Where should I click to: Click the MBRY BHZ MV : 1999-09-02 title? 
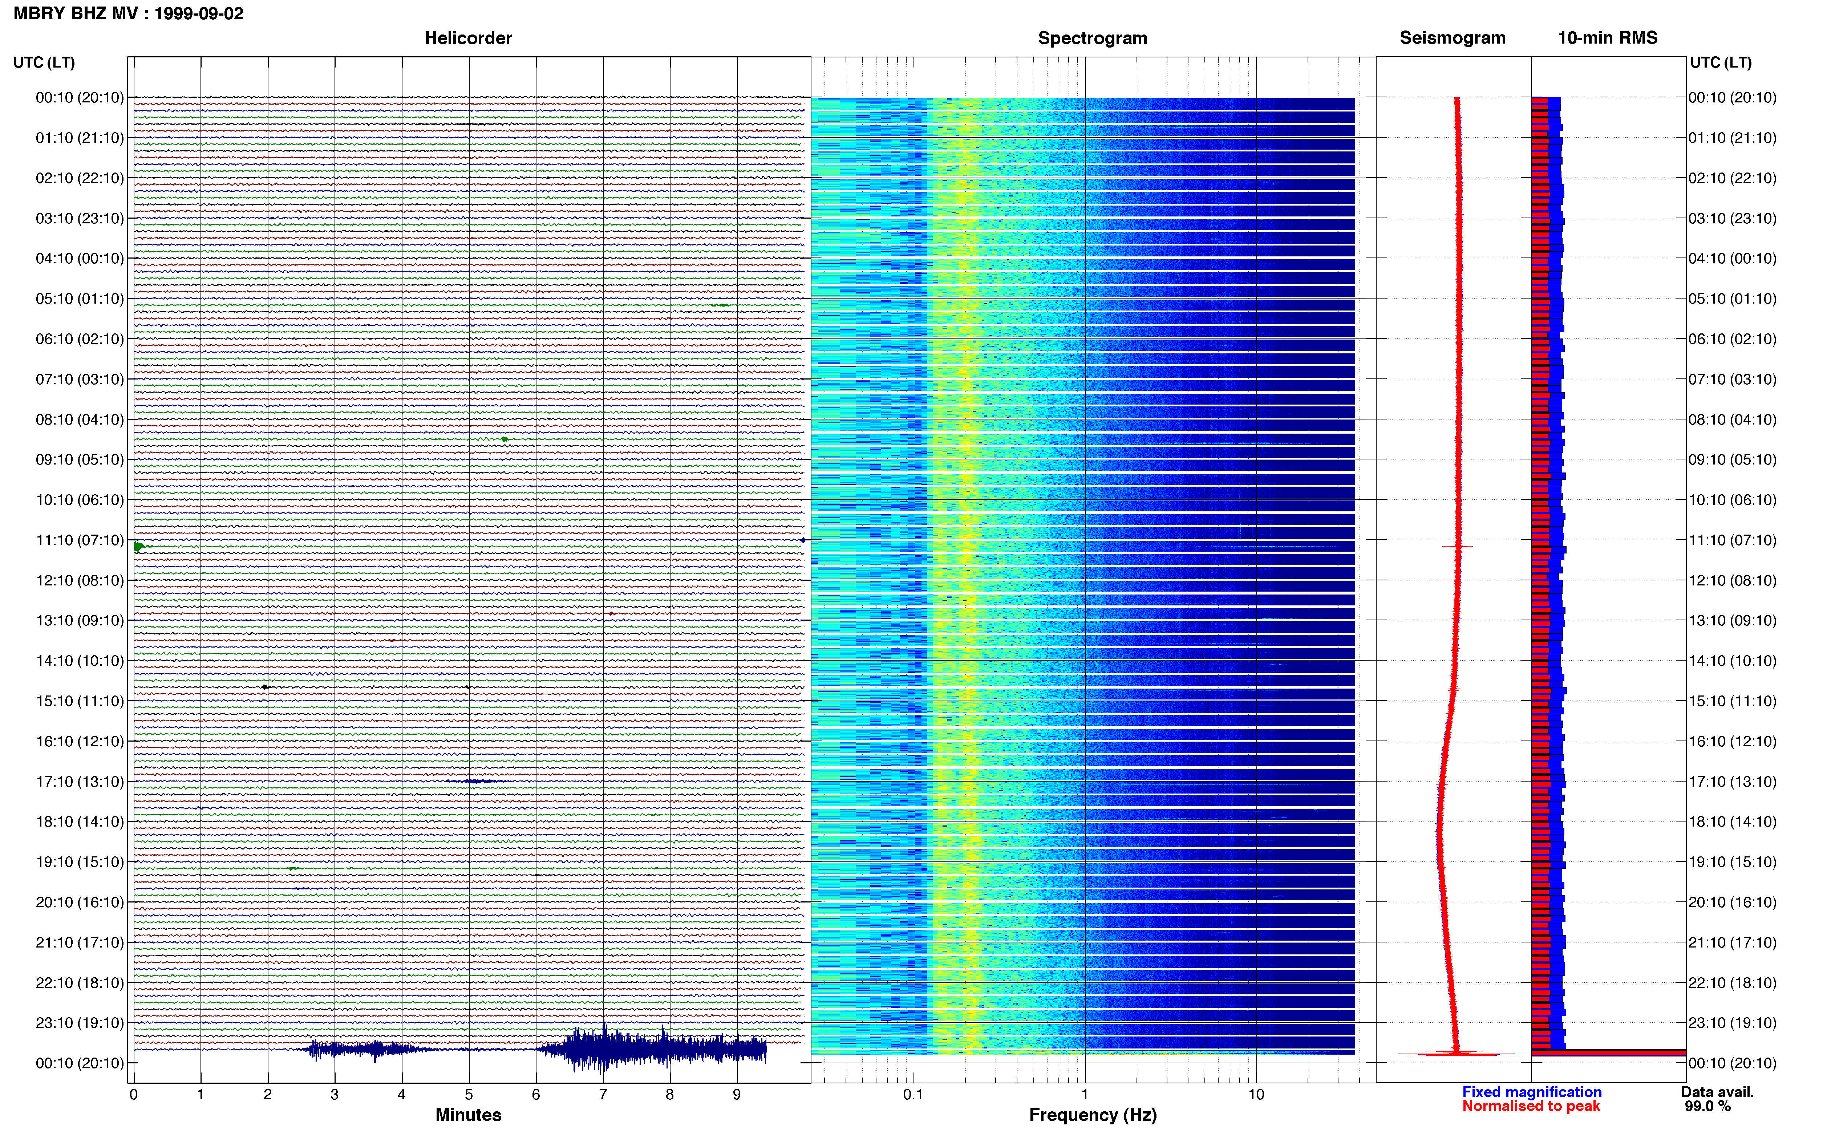point(128,13)
